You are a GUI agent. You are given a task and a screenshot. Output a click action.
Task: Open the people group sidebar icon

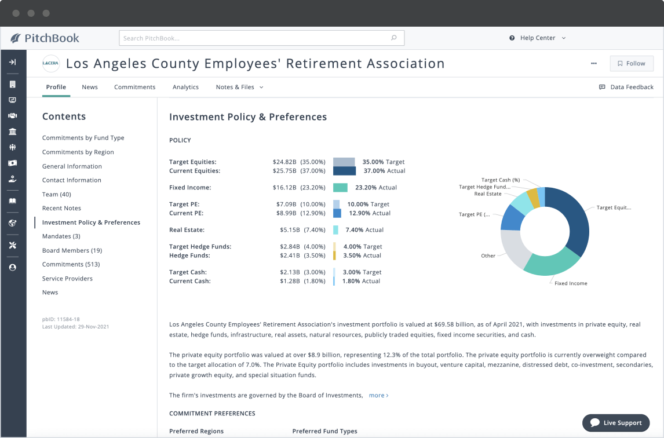(x=13, y=147)
